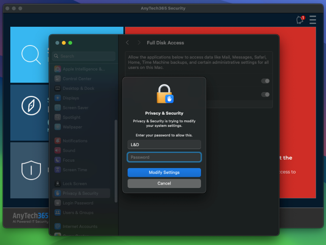326x245 pixels.
Task: Toggle the second Full Disk Access switch
Action: coord(265,95)
